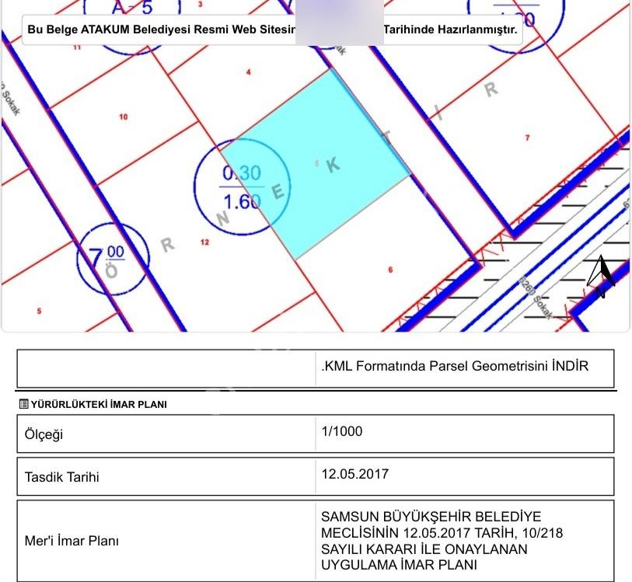
Task: Click the A-5 circle marker at top
Action: (132, 24)
